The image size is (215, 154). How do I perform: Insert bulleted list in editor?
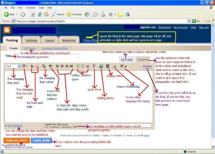click(x=83, y=66)
